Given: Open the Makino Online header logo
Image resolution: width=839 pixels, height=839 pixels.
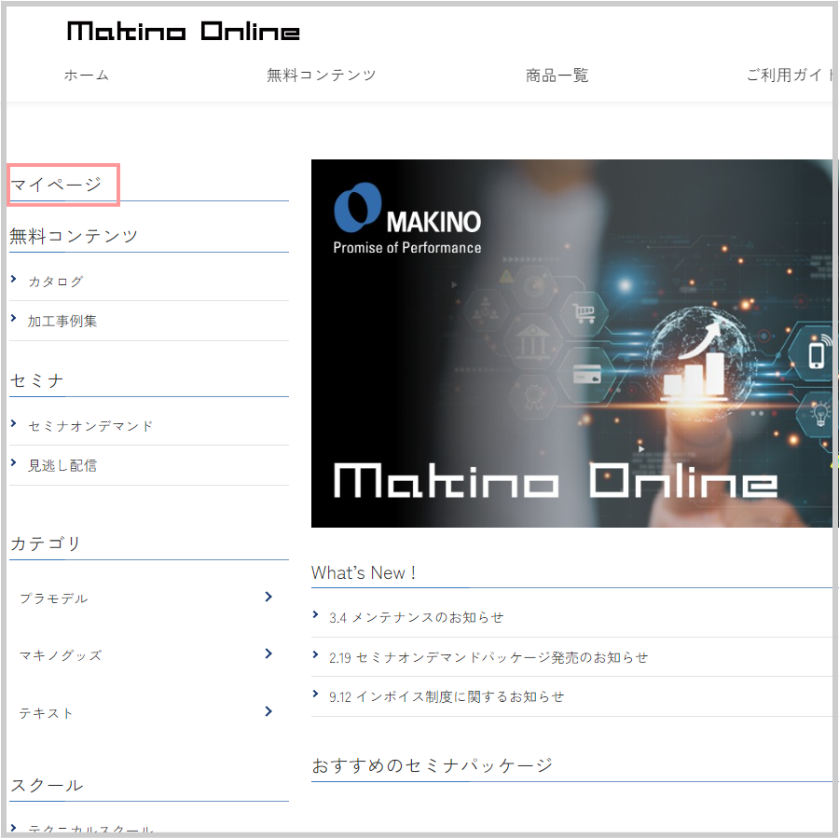Looking at the screenshot, I should (x=183, y=31).
